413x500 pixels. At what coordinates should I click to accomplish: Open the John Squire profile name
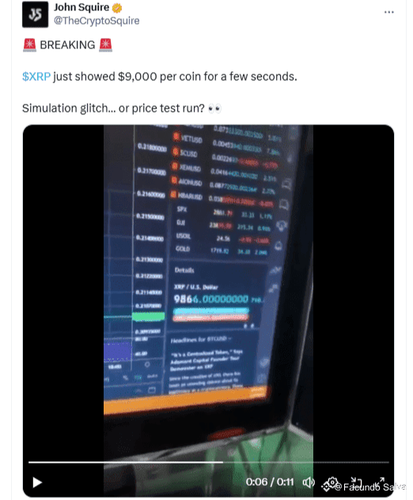(x=81, y=7)
